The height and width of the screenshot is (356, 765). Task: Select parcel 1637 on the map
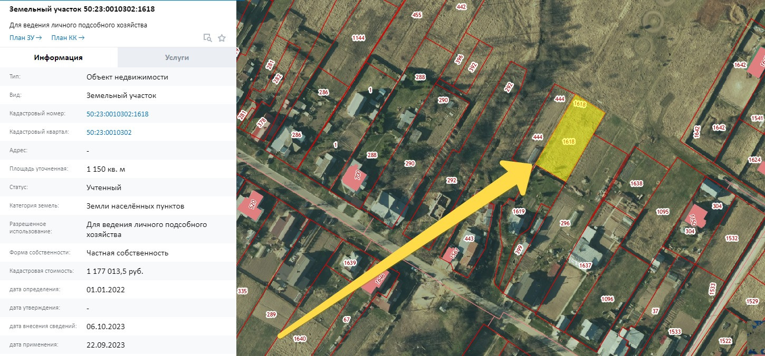coord(585,265)
